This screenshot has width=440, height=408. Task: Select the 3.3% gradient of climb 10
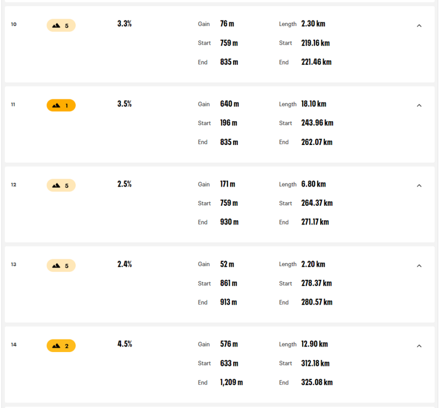tap(124, 24)
